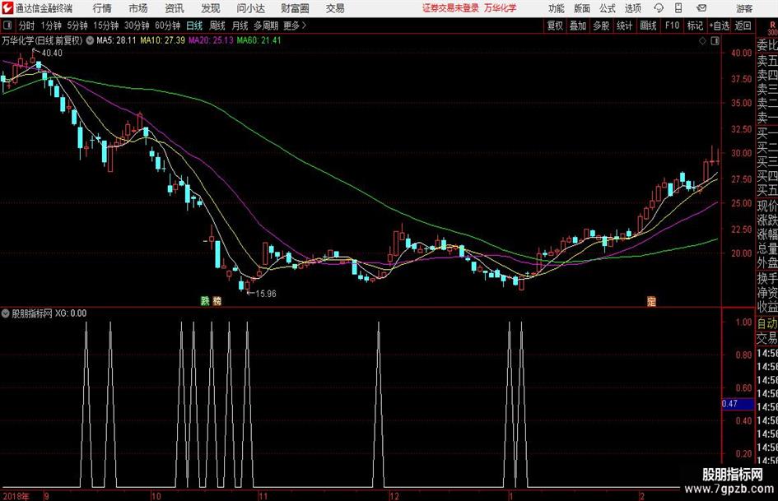The image size is (778, 501).
Task: Open the customer service headset icon
Action: coord(659,8)
